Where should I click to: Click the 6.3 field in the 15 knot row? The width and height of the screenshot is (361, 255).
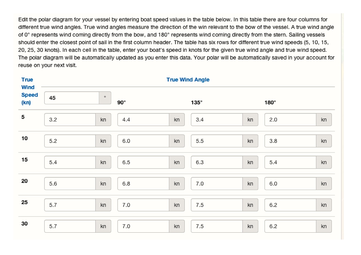(x=217, y=162)
